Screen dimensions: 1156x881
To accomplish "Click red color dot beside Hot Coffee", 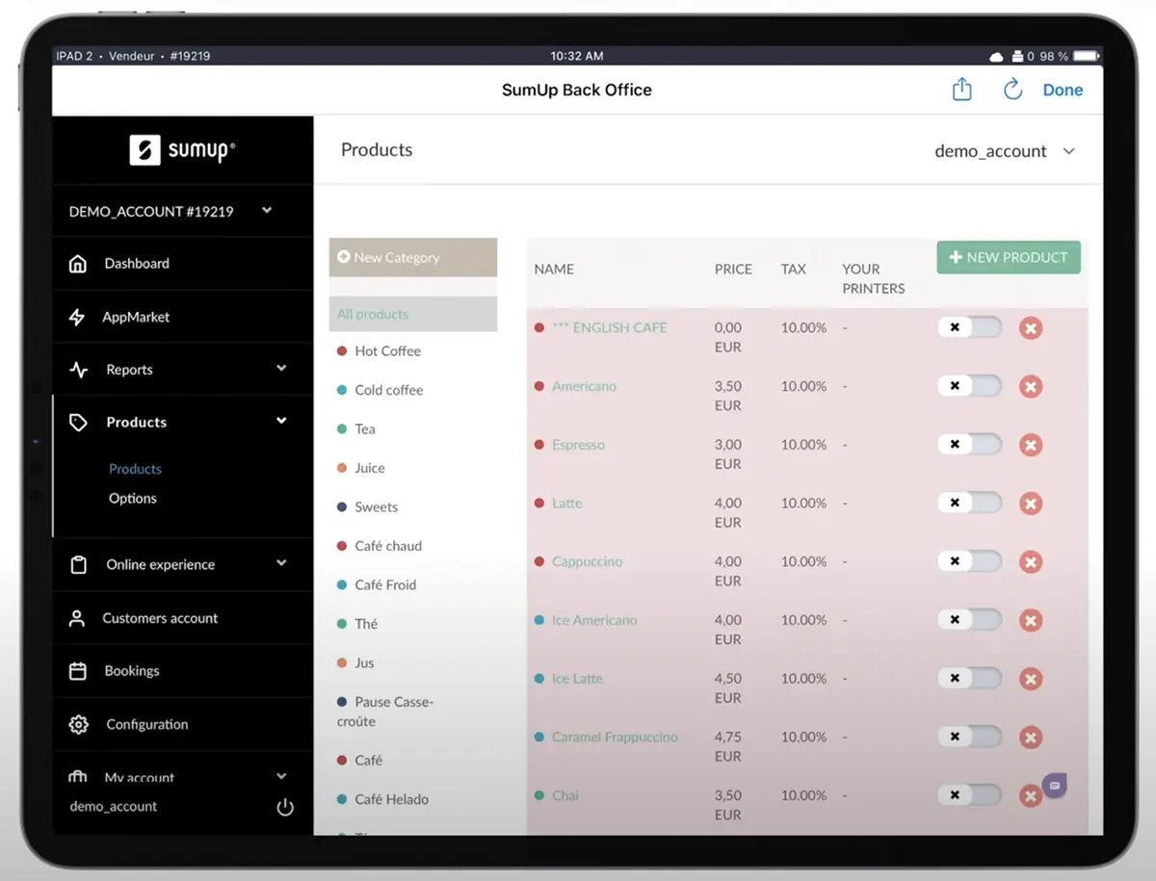I will [342, 351].
